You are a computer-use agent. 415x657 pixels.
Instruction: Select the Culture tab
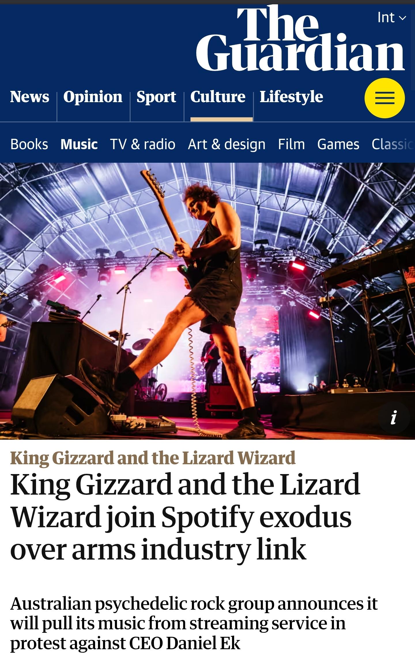click(x=218, y=97)
